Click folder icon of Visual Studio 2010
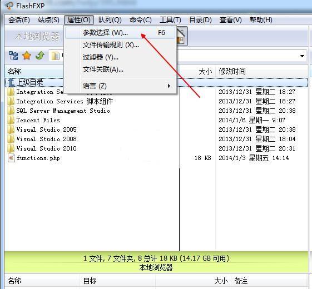 tap(11, 148)
